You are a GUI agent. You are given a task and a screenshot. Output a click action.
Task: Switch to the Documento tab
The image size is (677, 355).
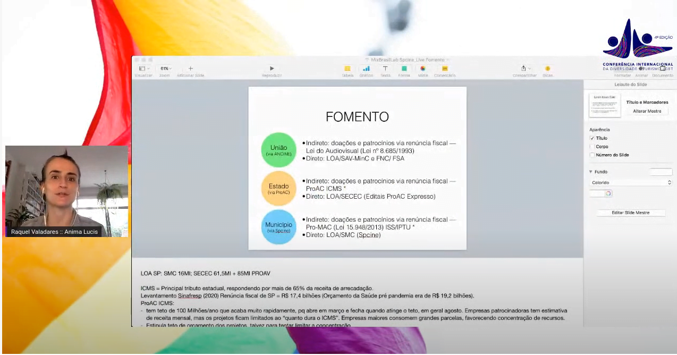click(x=662, y=75)
